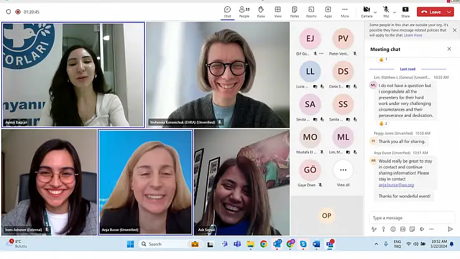Toggle the Chat panel from toolbar
Viewport: 460px width, 259px height.
[x=228, y=11]
